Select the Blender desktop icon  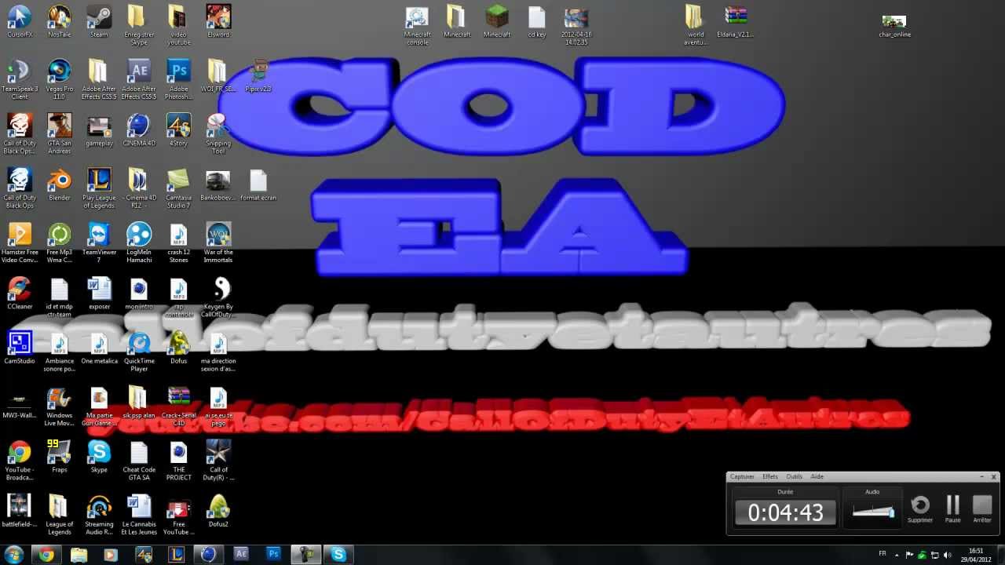click(x=59, y=184)
